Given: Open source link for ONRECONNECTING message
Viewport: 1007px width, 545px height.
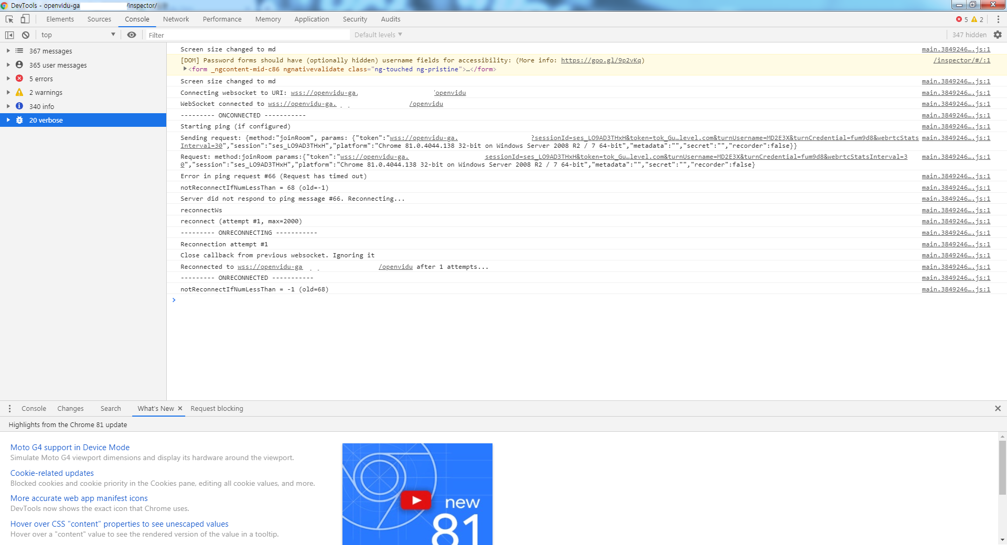Looking at the screenshot, I should pyautogui.click(x=956, y=233).
